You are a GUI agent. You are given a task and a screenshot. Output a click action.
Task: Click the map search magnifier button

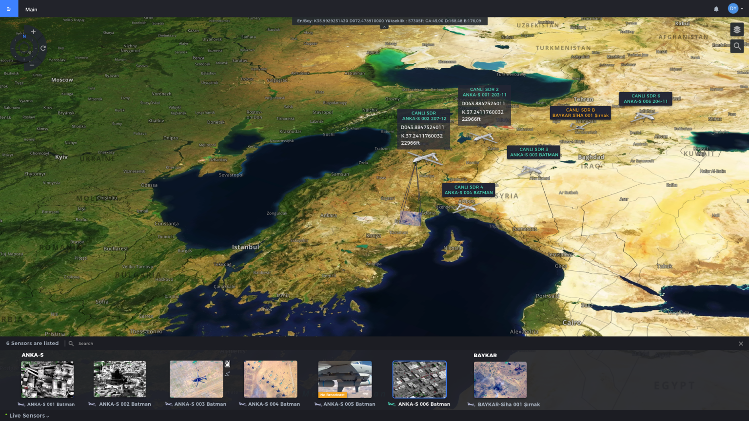[737, 46]
